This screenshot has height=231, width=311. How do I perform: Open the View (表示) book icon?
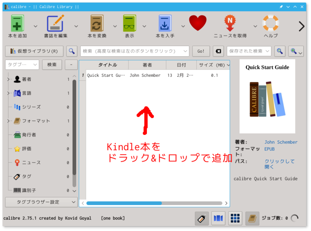coord(129,23)
